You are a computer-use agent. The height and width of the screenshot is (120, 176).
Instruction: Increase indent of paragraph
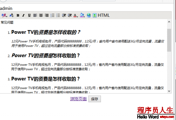(x=70, y=15)
